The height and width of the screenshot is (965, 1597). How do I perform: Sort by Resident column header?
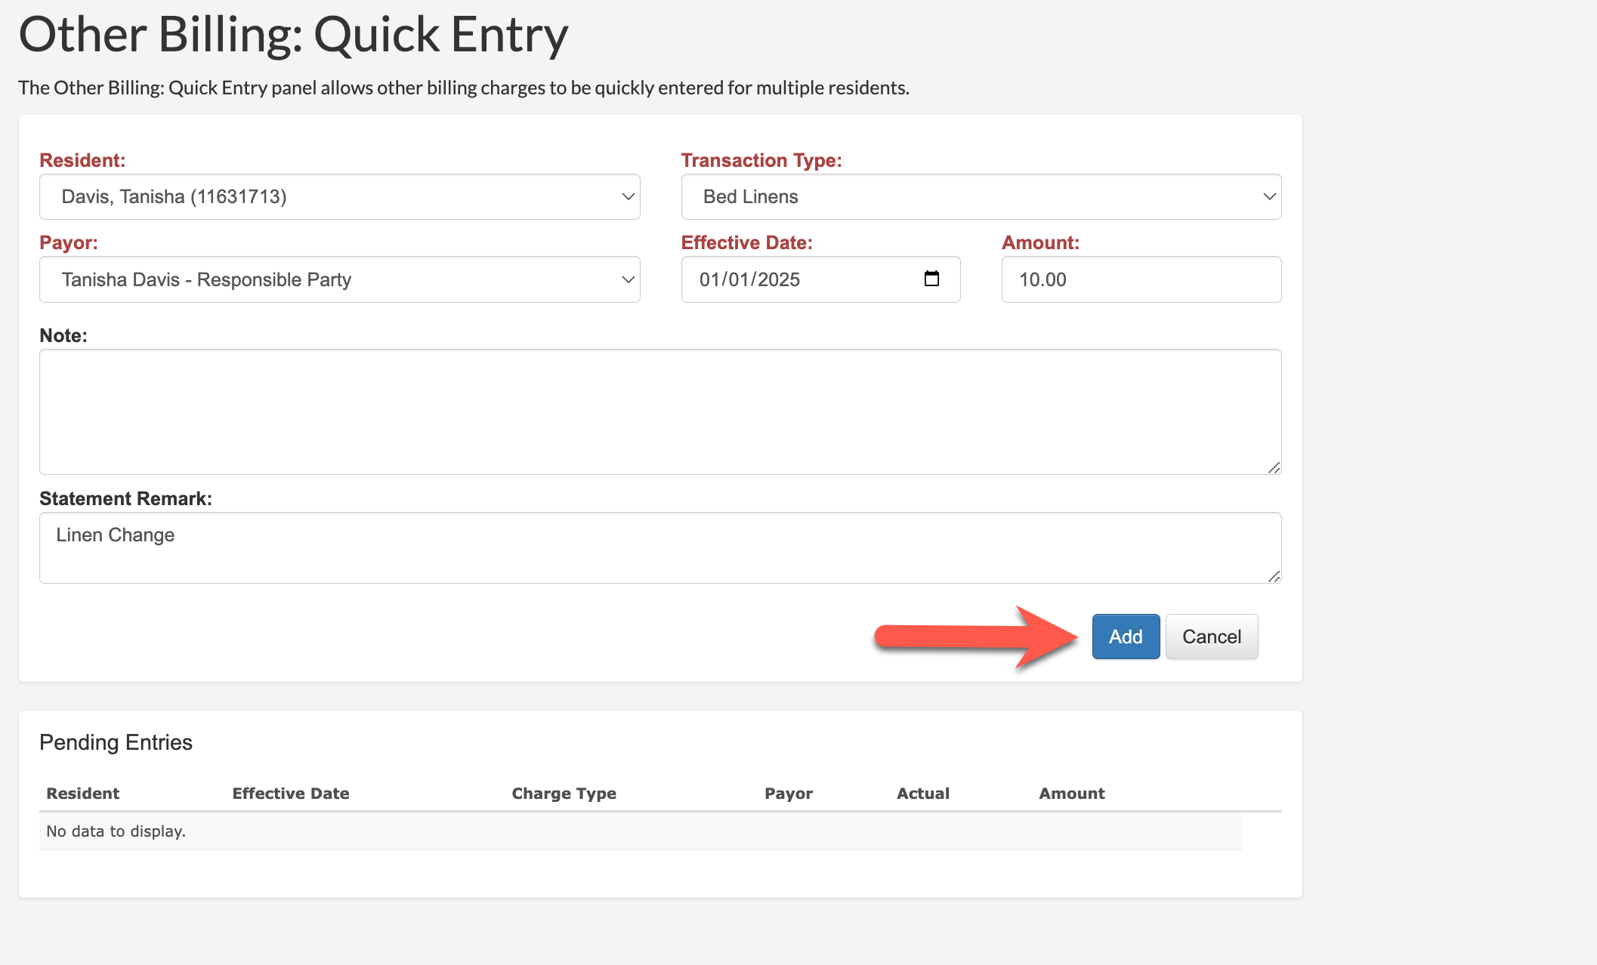coord(83,794)
